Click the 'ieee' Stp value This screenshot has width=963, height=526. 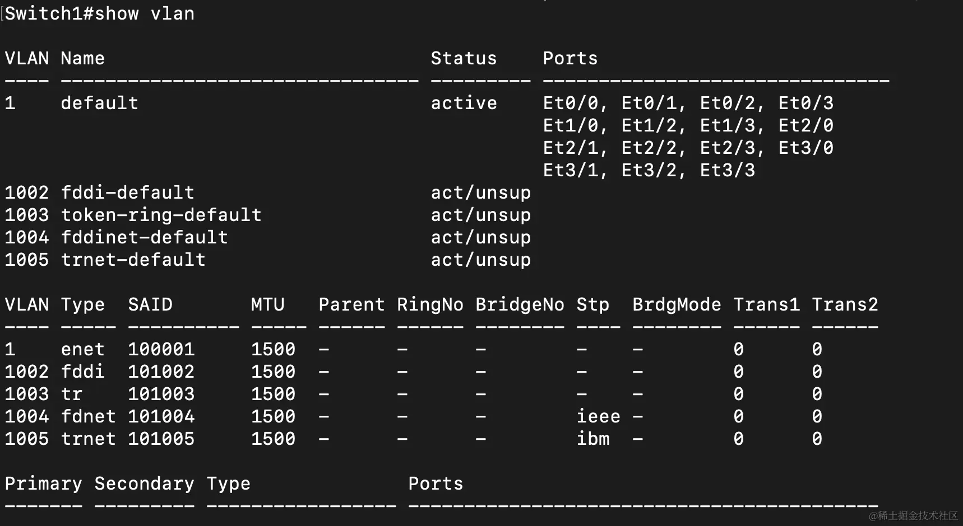(x=599, y=416)
